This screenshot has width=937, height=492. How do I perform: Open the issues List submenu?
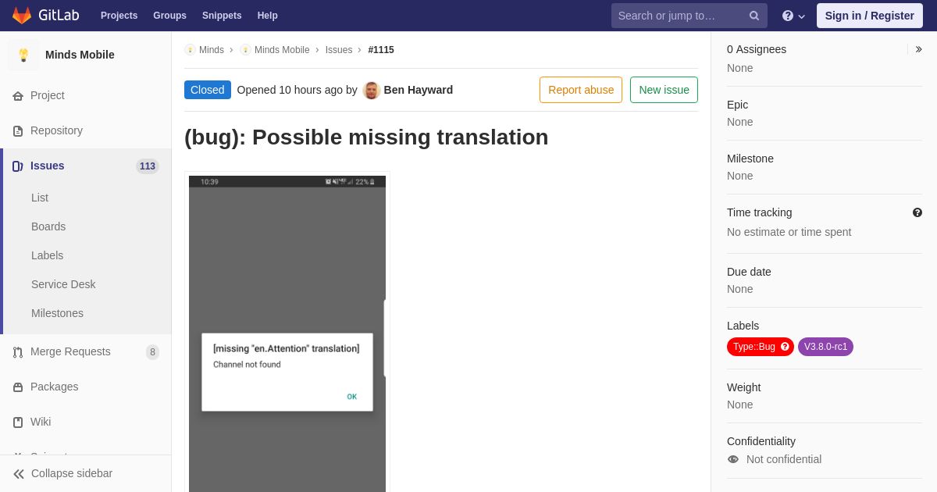tap(40, 198)
